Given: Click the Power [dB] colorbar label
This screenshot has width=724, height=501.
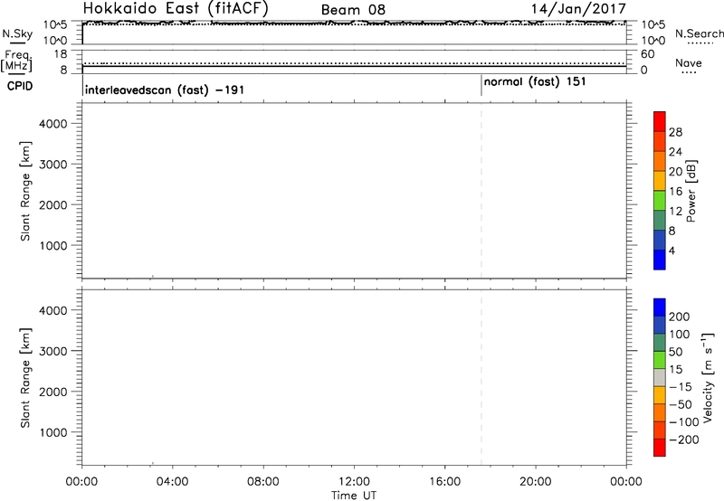Looking at the screenshot, I should (691, 191).
